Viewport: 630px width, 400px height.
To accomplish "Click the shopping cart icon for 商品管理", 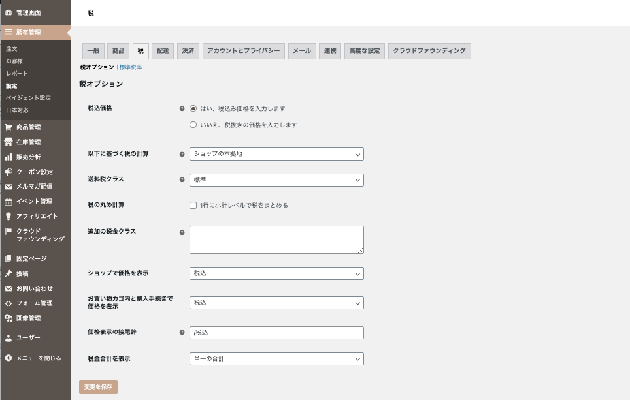I will 8,127.
